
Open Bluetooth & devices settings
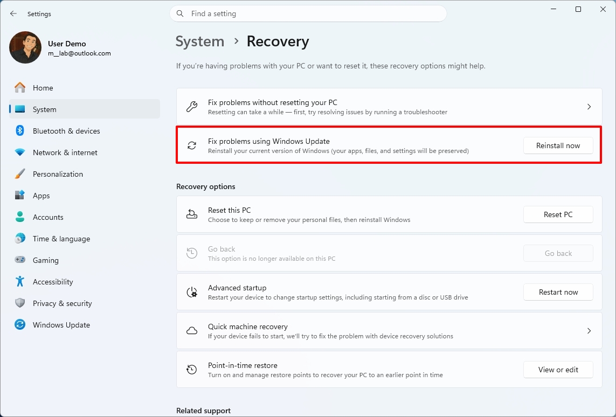click(85, 131)
